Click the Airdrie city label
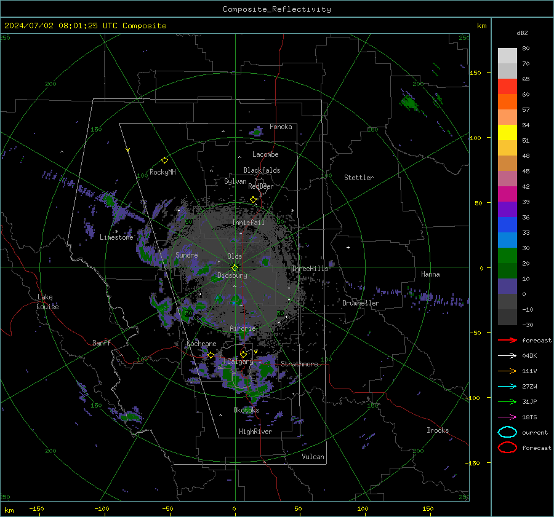 (243, 328)
